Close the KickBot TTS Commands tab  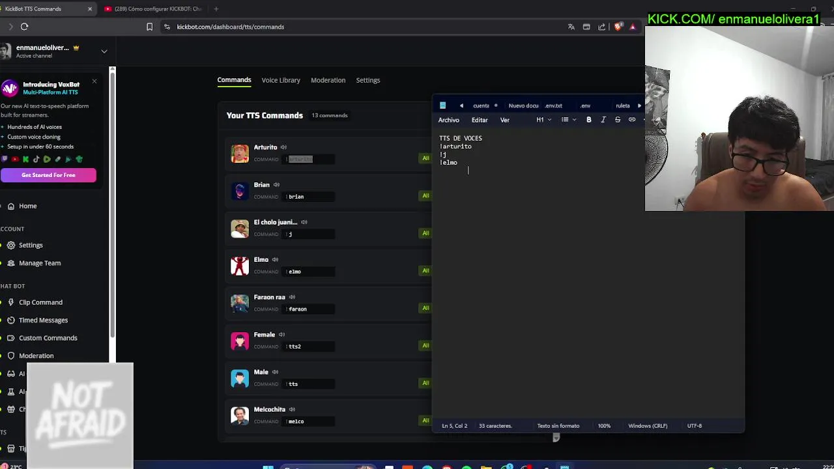[90, 9]
